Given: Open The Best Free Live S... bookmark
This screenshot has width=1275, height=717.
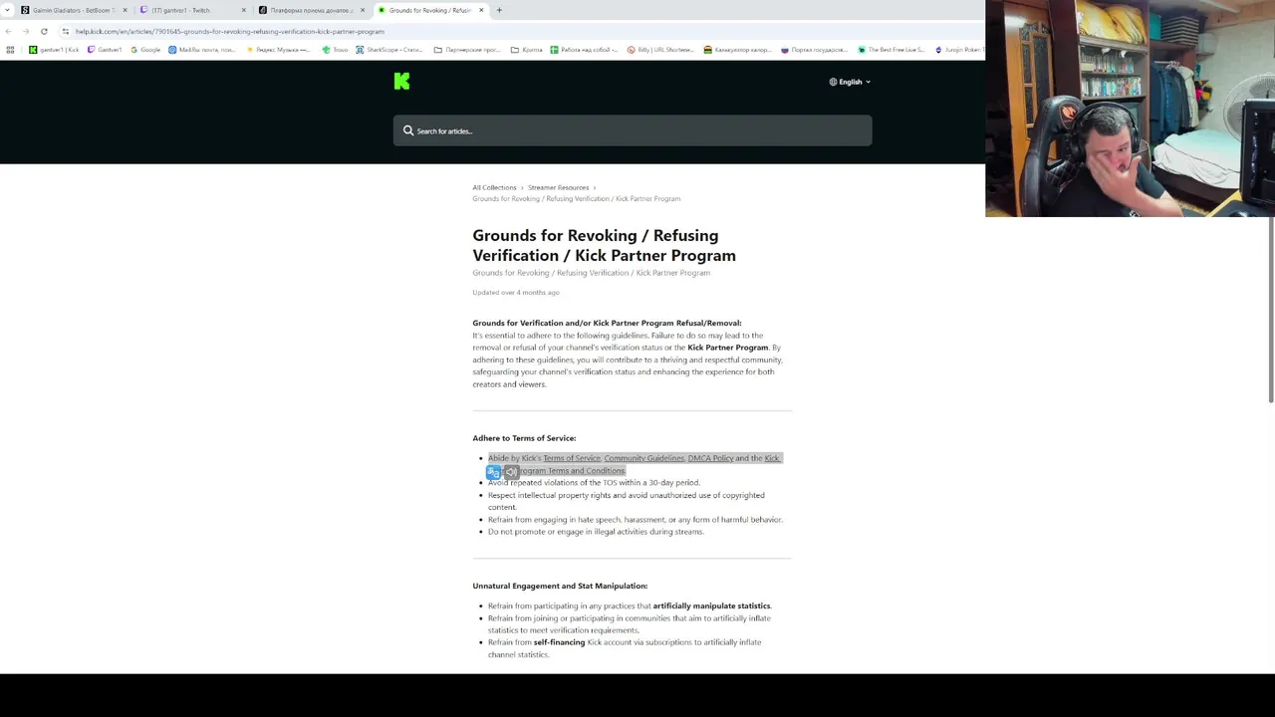Looking at the screenshot, I should coord(891,50).
